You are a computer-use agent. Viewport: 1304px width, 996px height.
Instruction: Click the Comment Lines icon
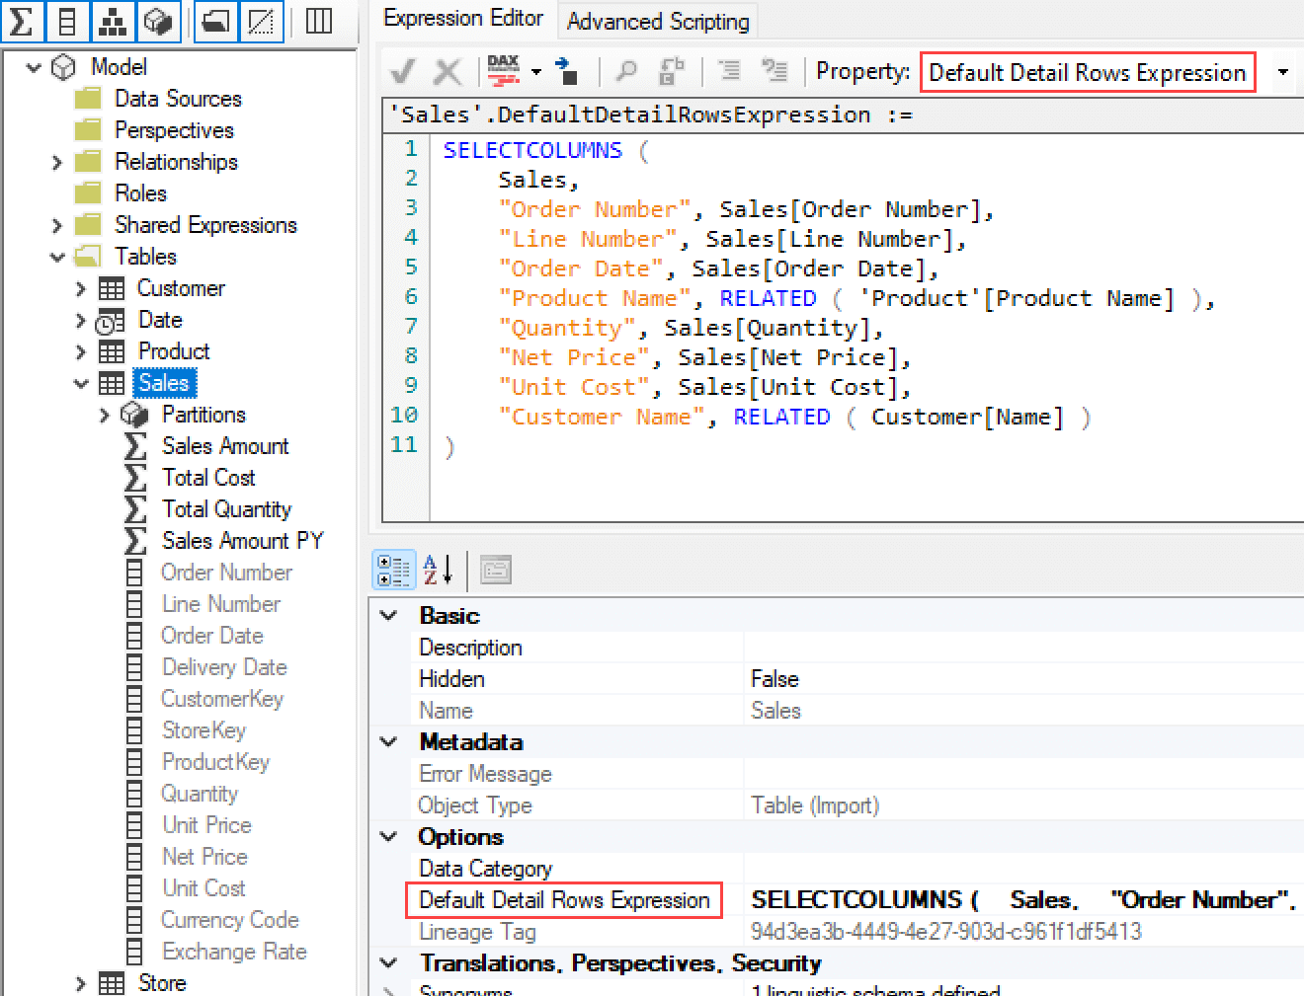click(729, 71)
